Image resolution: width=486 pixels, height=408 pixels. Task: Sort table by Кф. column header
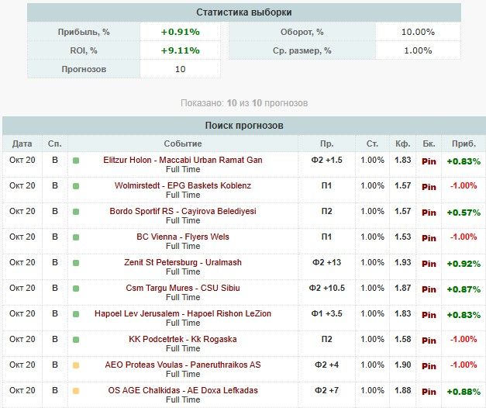tap(403, 143)
